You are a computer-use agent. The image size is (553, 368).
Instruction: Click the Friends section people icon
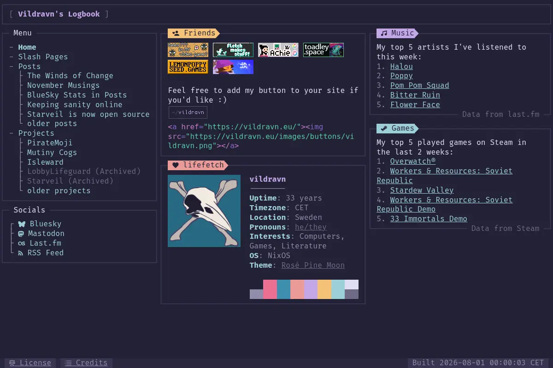176,33
